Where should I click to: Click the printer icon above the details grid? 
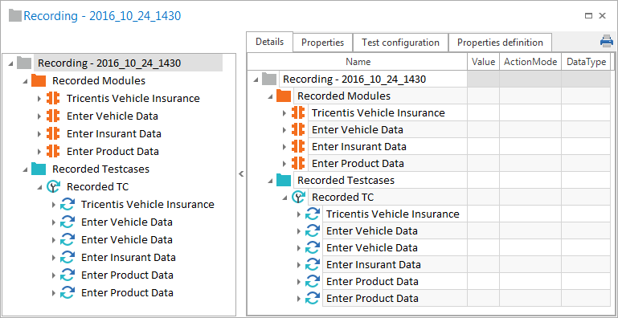[606, 41]
